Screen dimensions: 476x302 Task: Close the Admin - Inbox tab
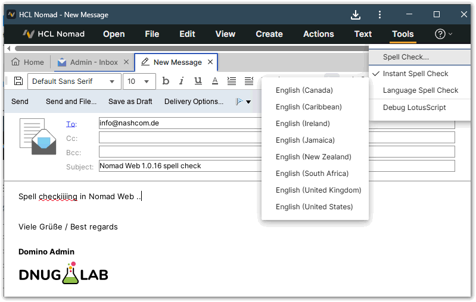pos(126,62)
